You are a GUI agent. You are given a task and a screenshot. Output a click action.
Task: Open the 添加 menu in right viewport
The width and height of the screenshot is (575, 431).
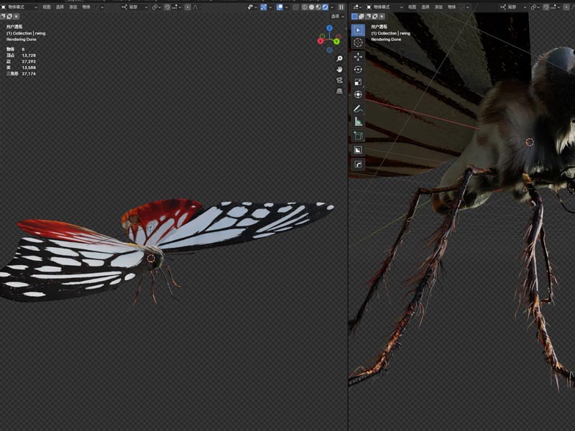(438, 7)
